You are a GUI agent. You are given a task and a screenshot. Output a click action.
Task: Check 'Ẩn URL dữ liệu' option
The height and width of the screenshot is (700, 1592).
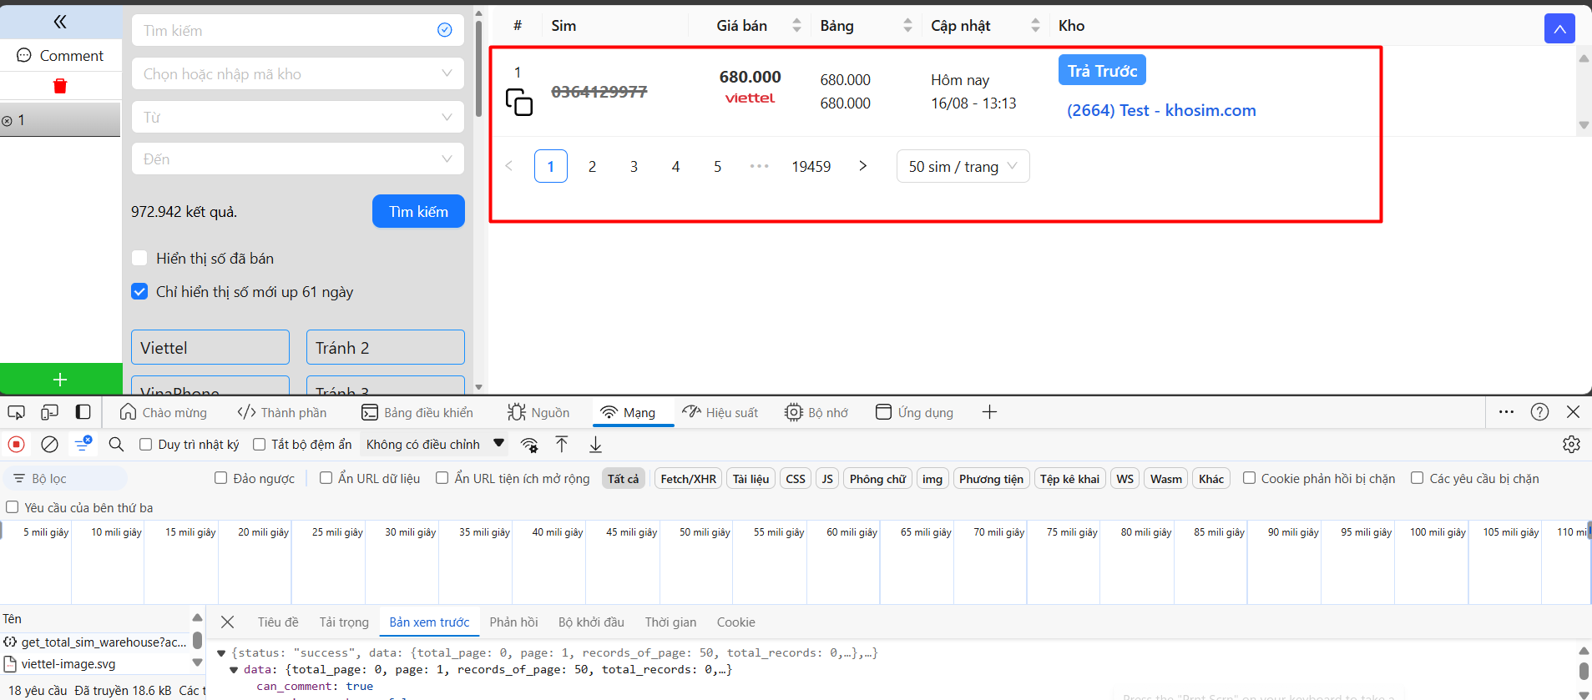point(326,478)
